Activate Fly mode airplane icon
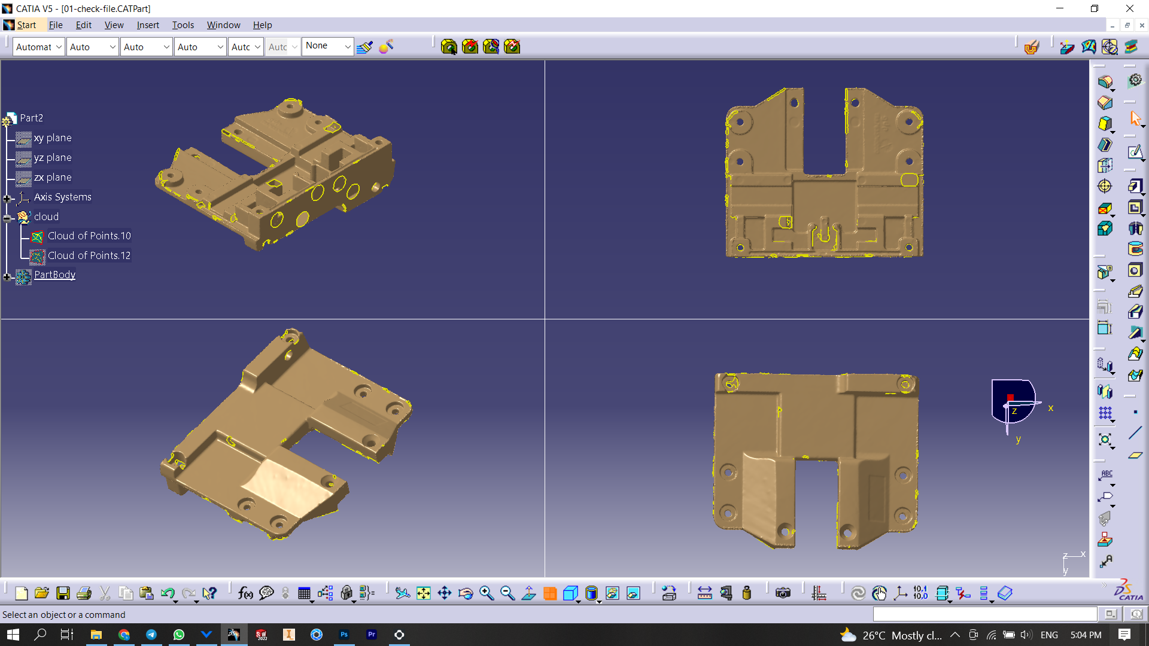The height and width of the screenshot is (646, 1149). point(403,593)
